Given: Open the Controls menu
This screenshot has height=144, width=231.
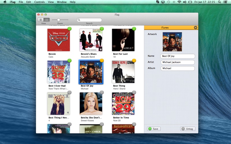Looking at the screenshot, I should [39, 2].
